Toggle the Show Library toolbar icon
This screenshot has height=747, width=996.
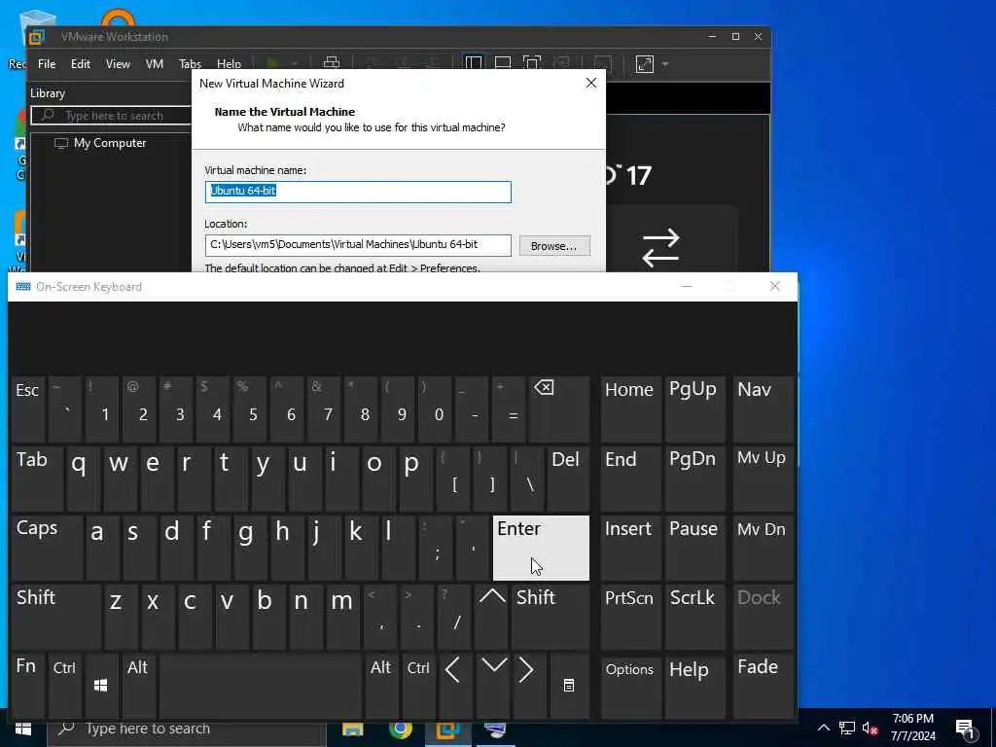tap(474, 63)
